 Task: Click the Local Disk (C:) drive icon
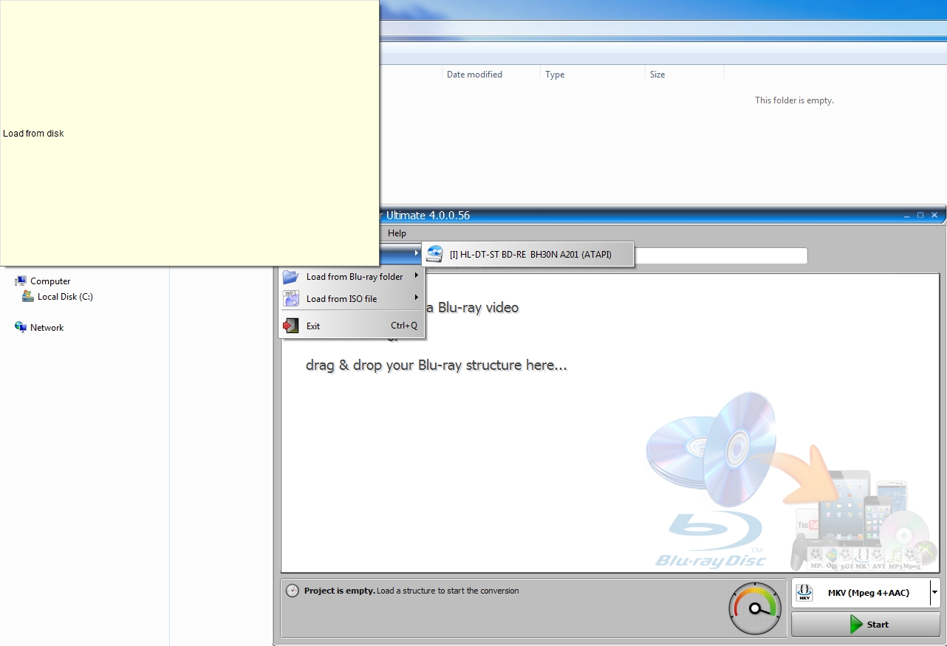[28, 296]
